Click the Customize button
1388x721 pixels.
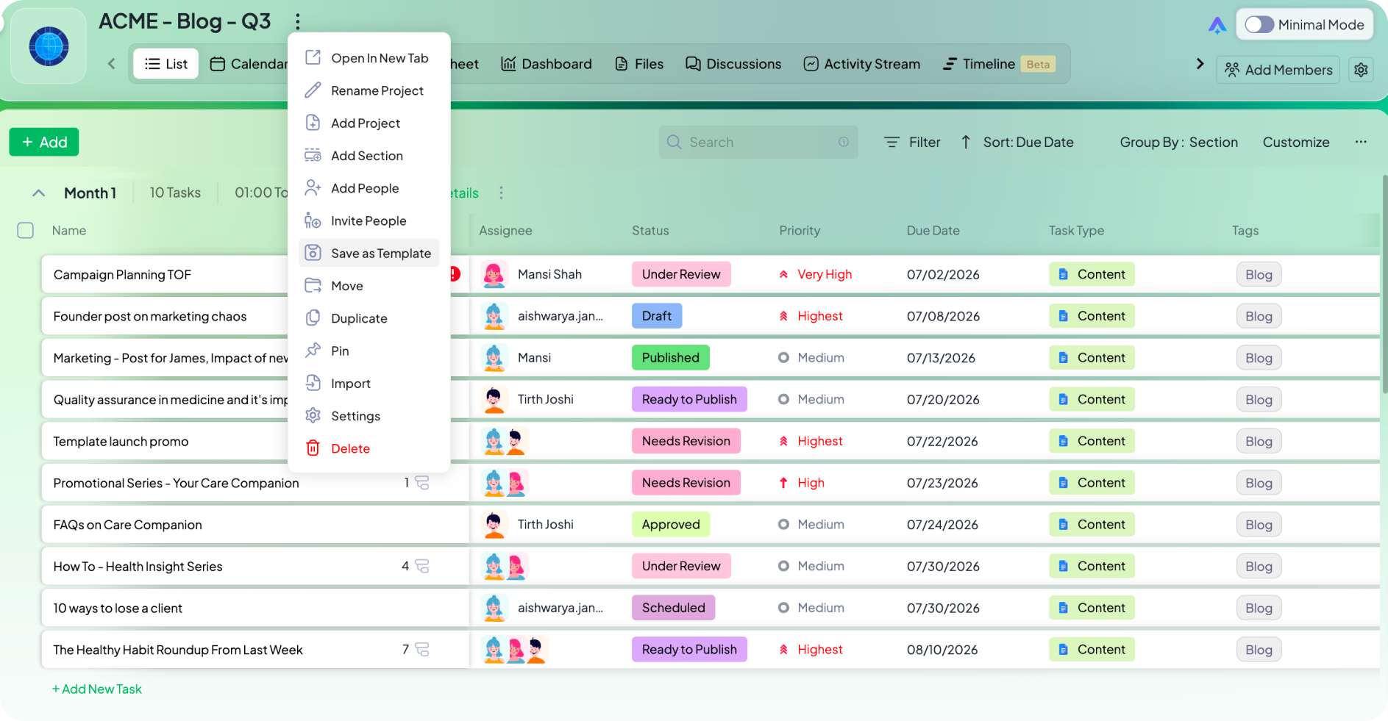click(1296, 142)
